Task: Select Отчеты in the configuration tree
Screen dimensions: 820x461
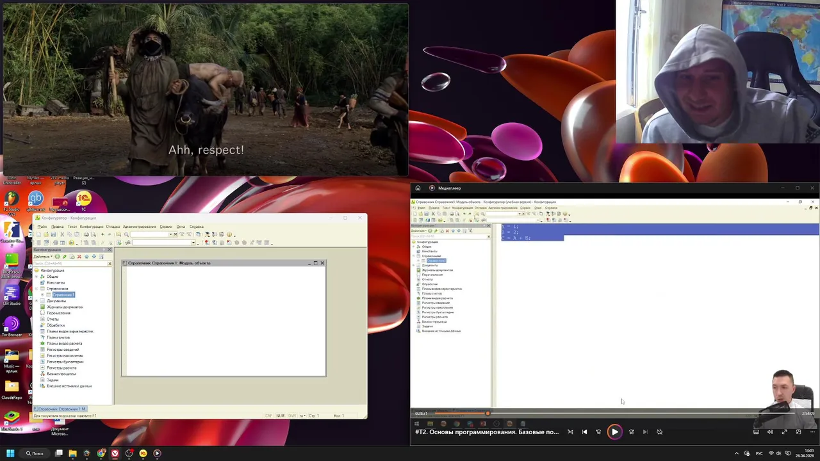Action: click(x=53, y=319)
